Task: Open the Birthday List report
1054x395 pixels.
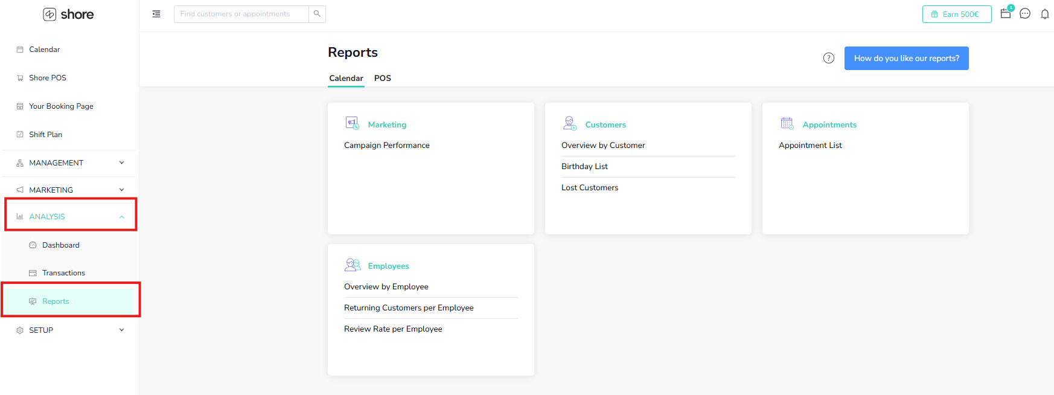Action: click(x=584, y=166)
